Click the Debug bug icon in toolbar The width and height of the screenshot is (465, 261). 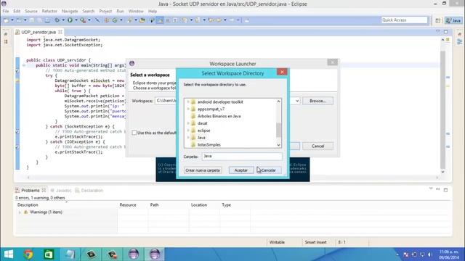57,20
